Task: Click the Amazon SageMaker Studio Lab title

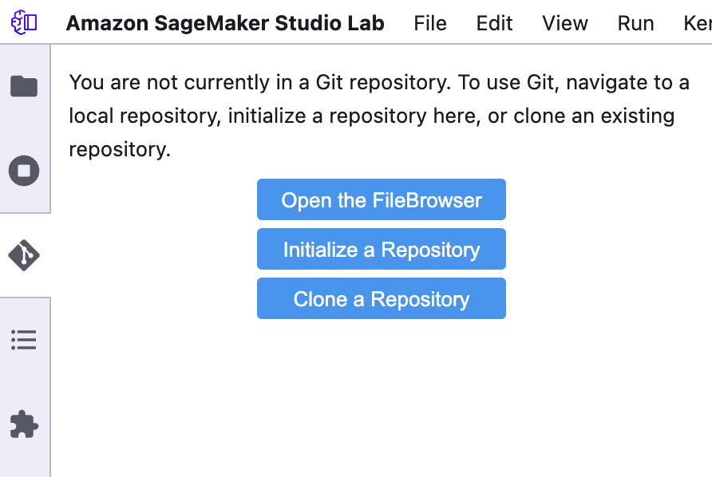Action: coord(225,23)
